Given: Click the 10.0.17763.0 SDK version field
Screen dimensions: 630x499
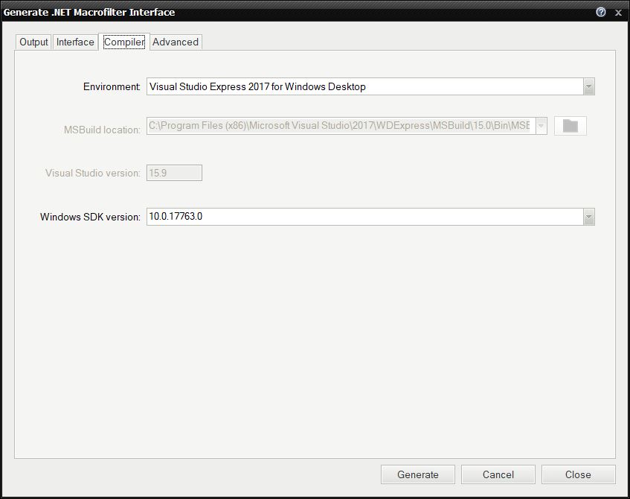Looking at the screenshot, I should click(x=364, y=217).
